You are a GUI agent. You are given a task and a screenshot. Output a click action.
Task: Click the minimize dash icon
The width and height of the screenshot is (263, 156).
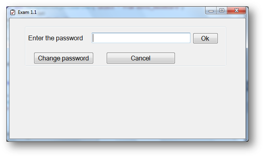click(x=211, y=11)
